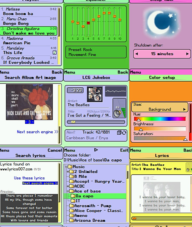
Task: Expand the ACDC folder tree node
Action: click(x=68, y=186)
